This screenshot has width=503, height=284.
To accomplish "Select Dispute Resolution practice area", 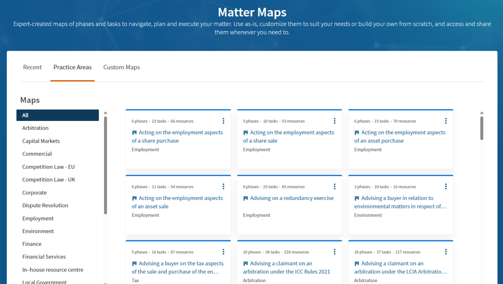I will coord(45,205).
